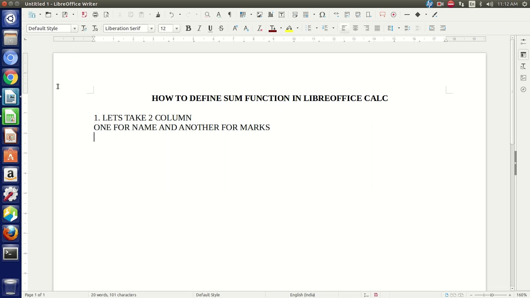Open Print Preview
The width and height of the screenshot is (530, 298).
pos(106,14)
